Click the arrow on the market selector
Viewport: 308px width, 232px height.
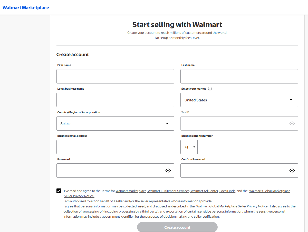click(x=291, y=100)
